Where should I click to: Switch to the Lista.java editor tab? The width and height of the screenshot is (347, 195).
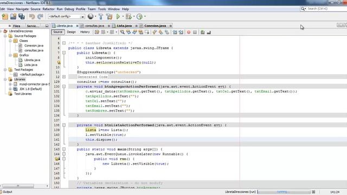(x=124, y=26)
